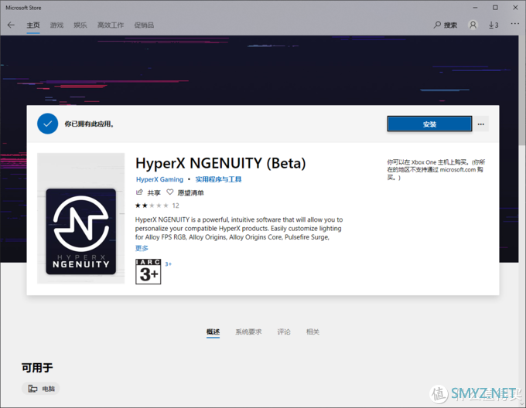Select the 高效工作 tab

coord(111,25)
